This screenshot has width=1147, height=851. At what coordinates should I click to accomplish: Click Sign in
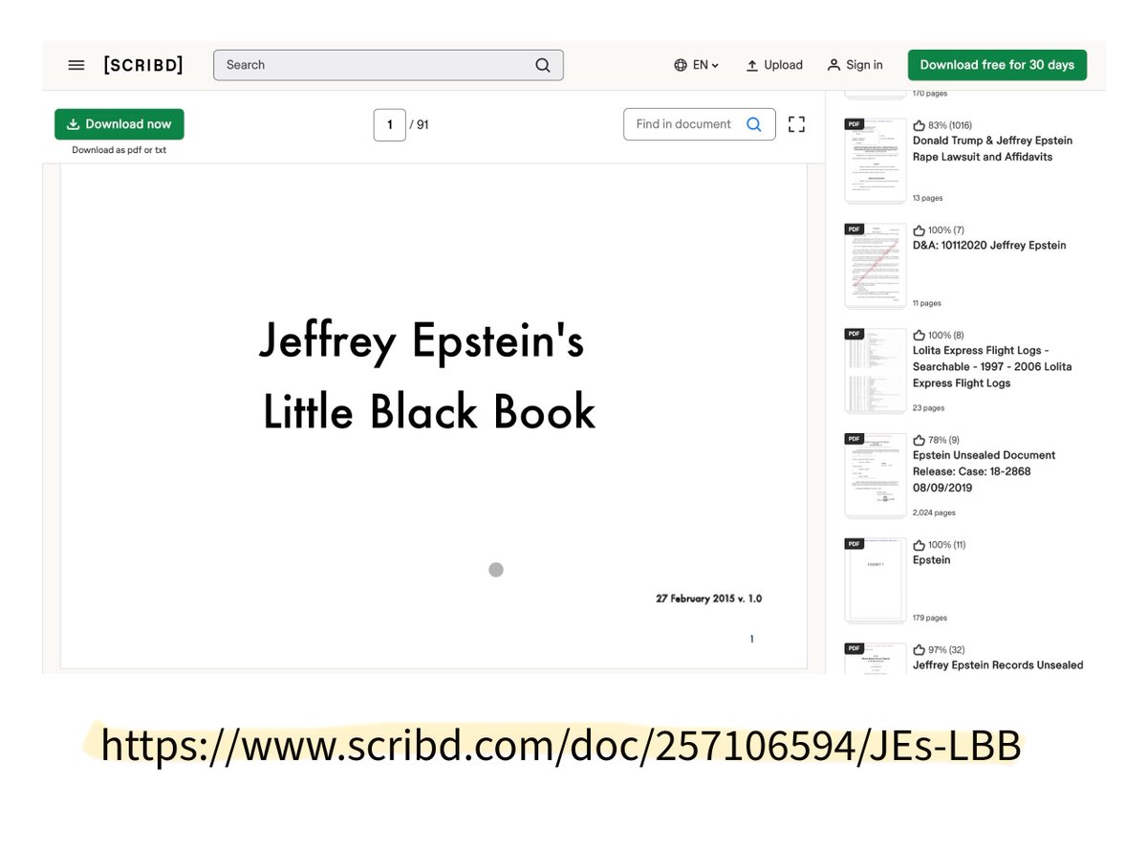pyautogui.click(x=855, y=65)
